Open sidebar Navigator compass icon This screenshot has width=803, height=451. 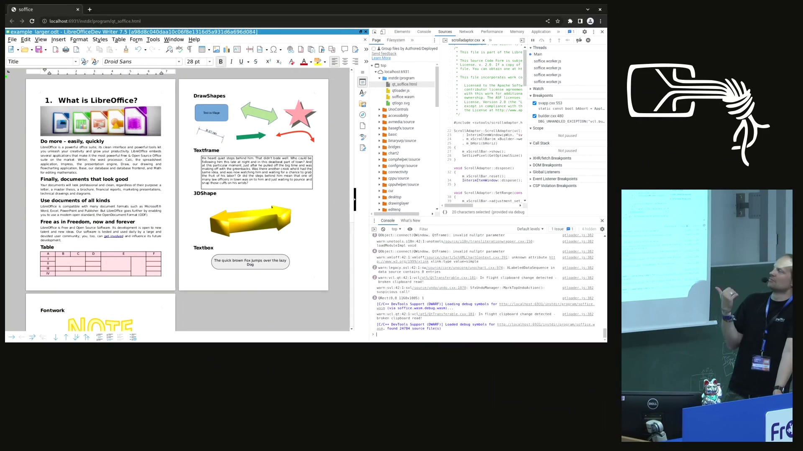point(363,115)
